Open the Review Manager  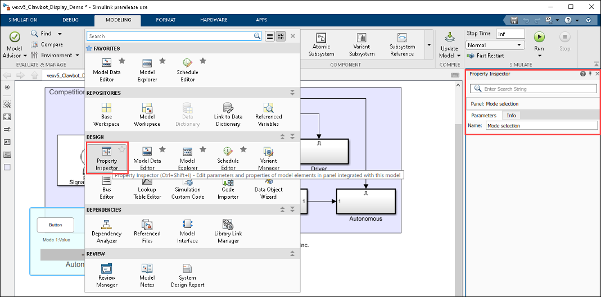107,275
